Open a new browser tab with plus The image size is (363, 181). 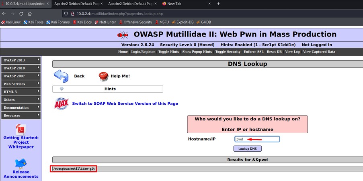pos(218,4)
